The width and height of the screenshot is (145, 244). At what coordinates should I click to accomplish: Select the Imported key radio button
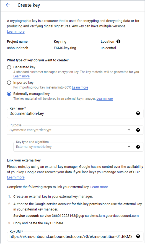(x=9, y=83)
